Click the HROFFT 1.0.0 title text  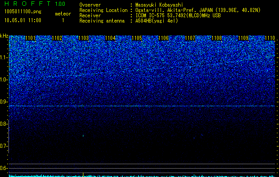35,4
